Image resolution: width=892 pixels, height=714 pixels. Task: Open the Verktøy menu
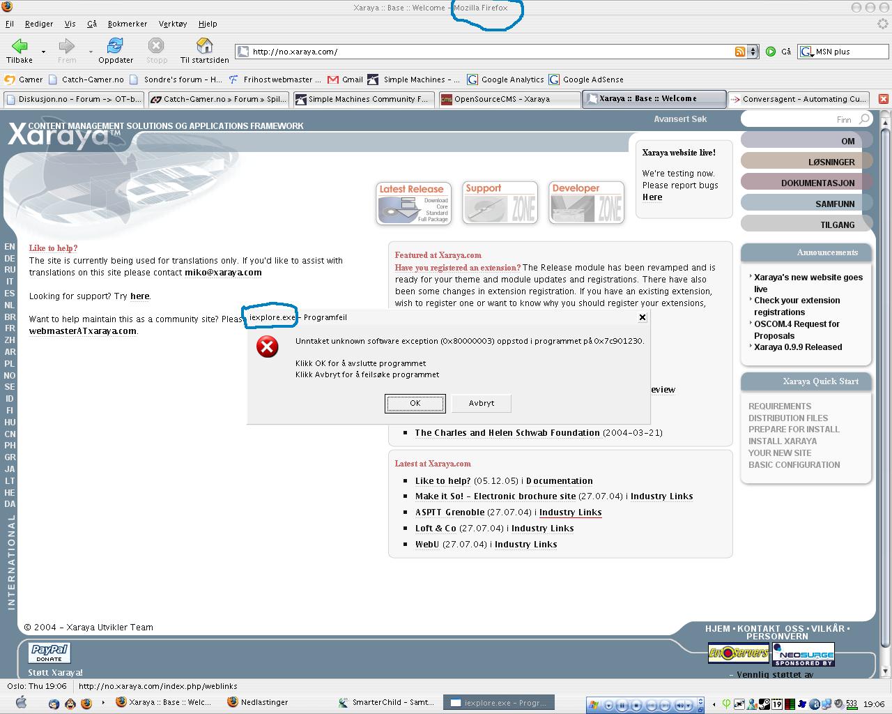pyautogui.click(x=173, y=24)
